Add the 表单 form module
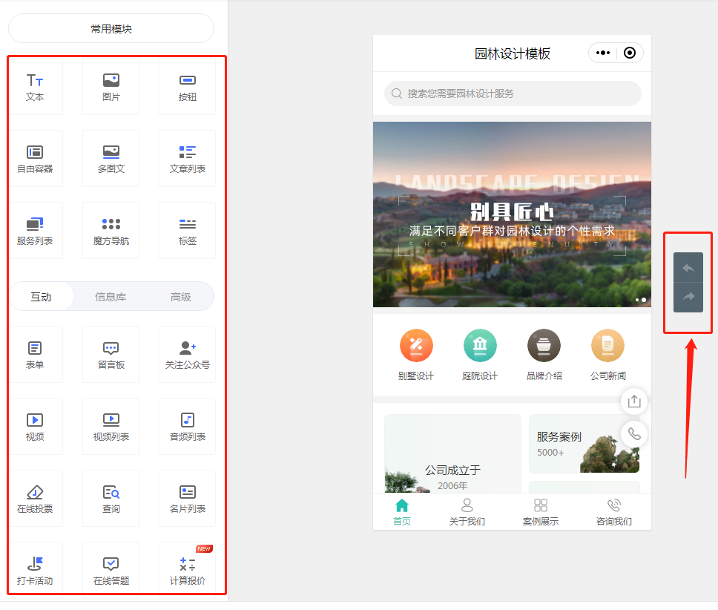Image resolution: width=718 pixels, height=610 pixels. (35, 355)
